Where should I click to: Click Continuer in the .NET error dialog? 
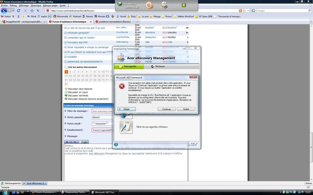coord(167,109)
